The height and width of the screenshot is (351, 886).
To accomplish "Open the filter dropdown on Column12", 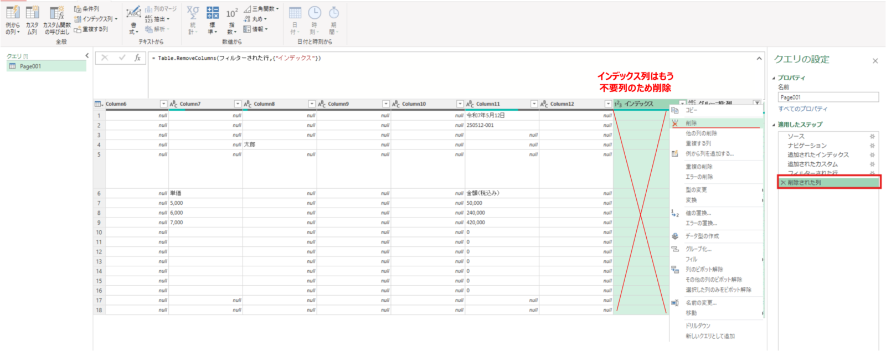I will pyautogui.click(x=608, y=104).
